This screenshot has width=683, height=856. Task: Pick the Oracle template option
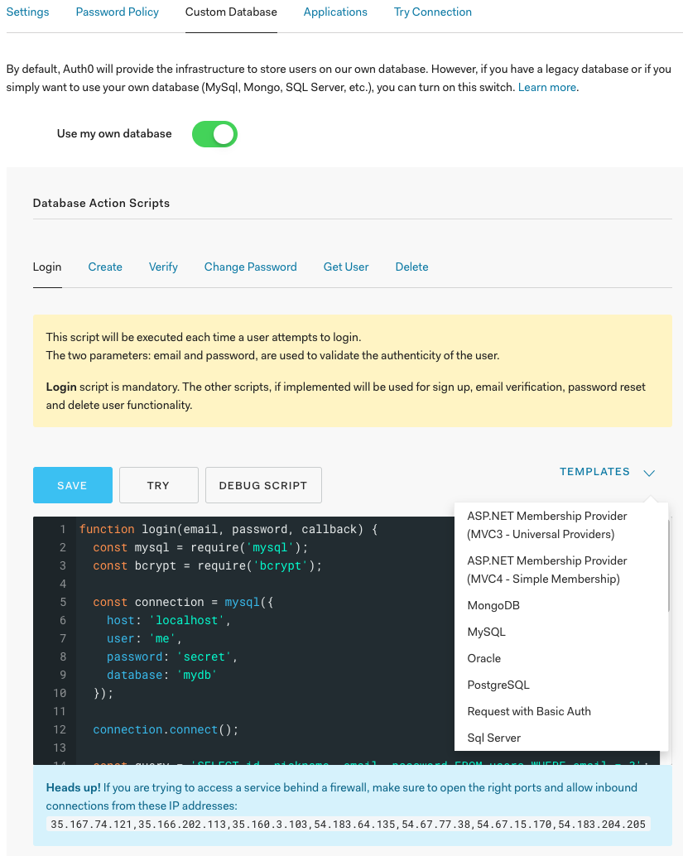click(482, 658)
